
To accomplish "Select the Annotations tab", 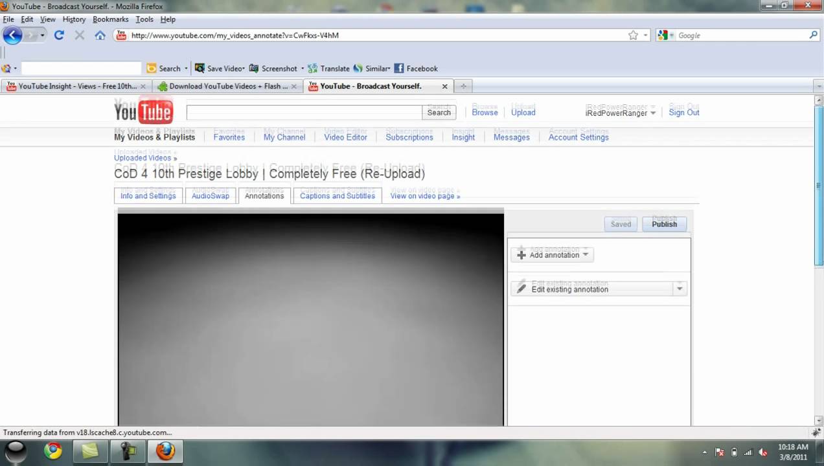I will (x=264, y=195).
